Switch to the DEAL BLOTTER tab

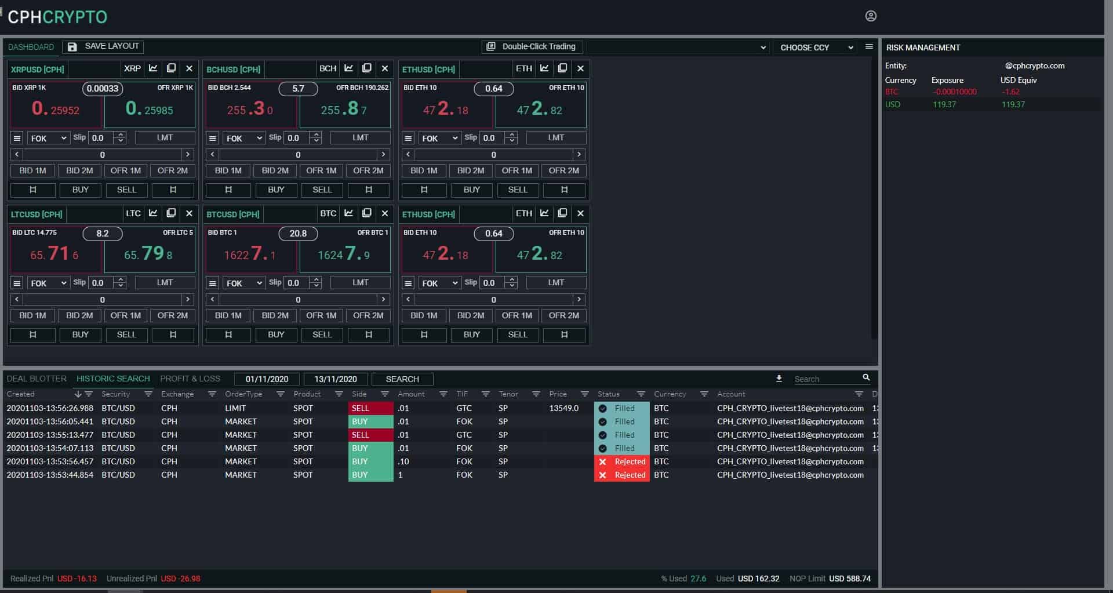pyautogui.click(x=36, y=378)
